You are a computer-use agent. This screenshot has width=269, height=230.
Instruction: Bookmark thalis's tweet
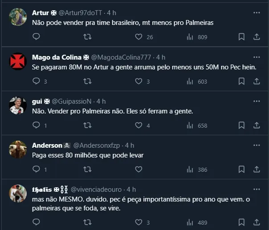(241, 222)
